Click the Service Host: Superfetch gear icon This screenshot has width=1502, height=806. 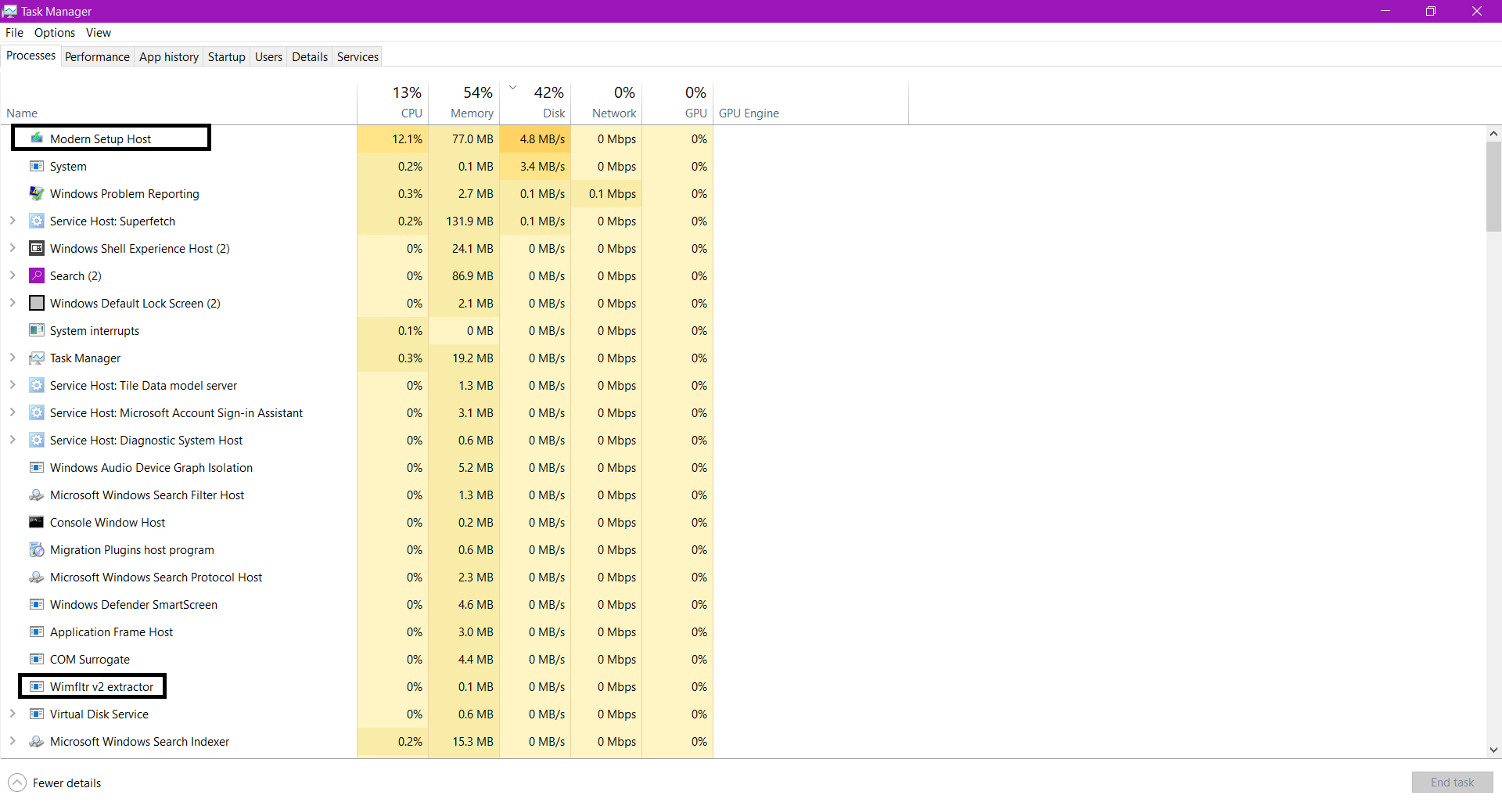pyautogui.click(x=37, y=221)
